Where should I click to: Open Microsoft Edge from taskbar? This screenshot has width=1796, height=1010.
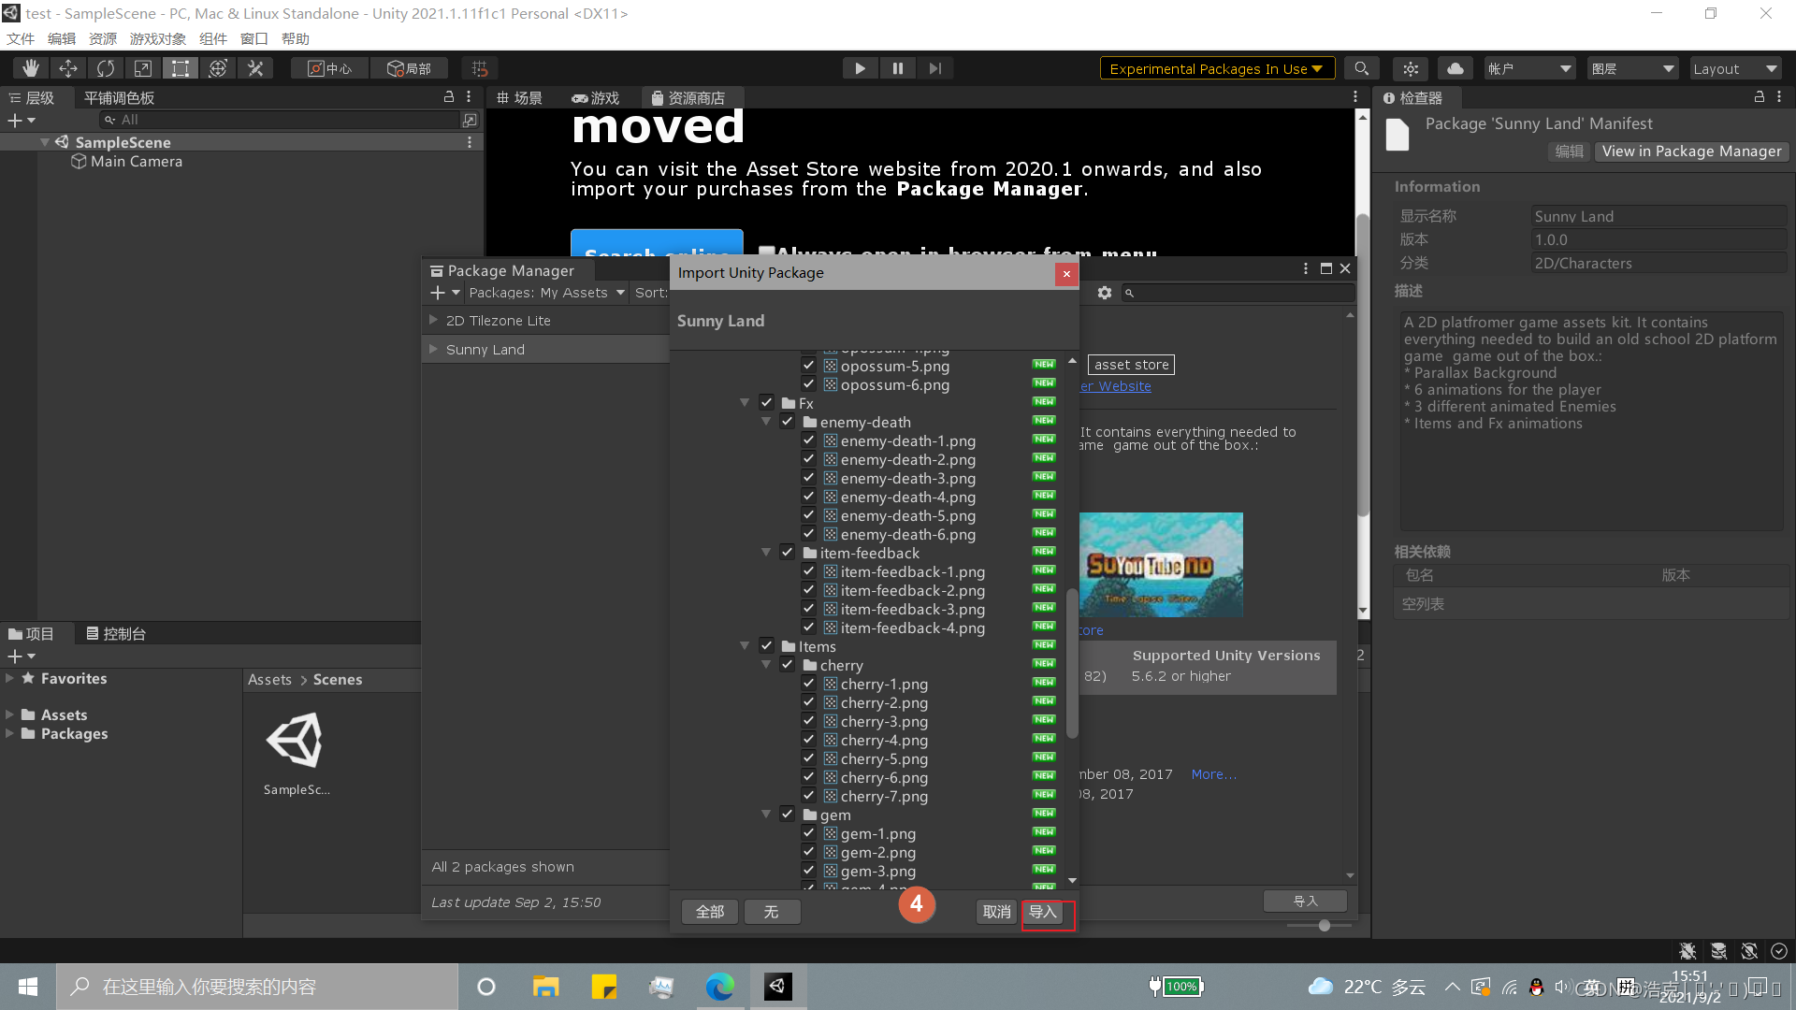coord(720,987)
